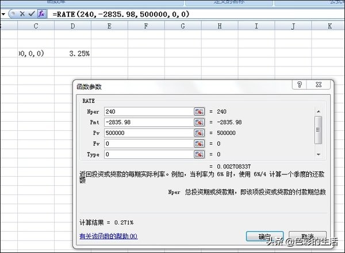
Task: Click the Type range selector icon
Action: point(199,154)
